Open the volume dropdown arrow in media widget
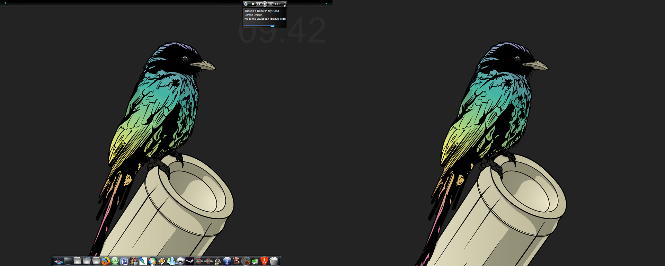 280,4
